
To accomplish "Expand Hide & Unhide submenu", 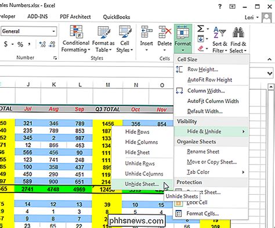I will [x=211, y=131].
